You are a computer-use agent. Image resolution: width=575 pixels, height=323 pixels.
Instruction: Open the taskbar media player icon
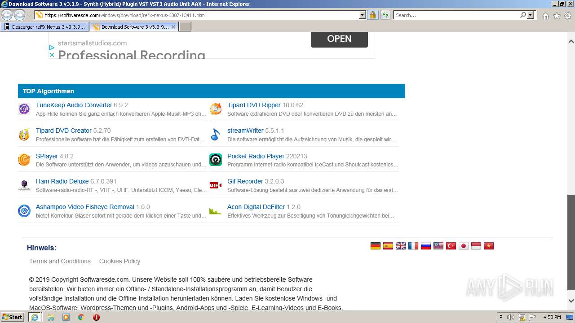click(66, 317)
